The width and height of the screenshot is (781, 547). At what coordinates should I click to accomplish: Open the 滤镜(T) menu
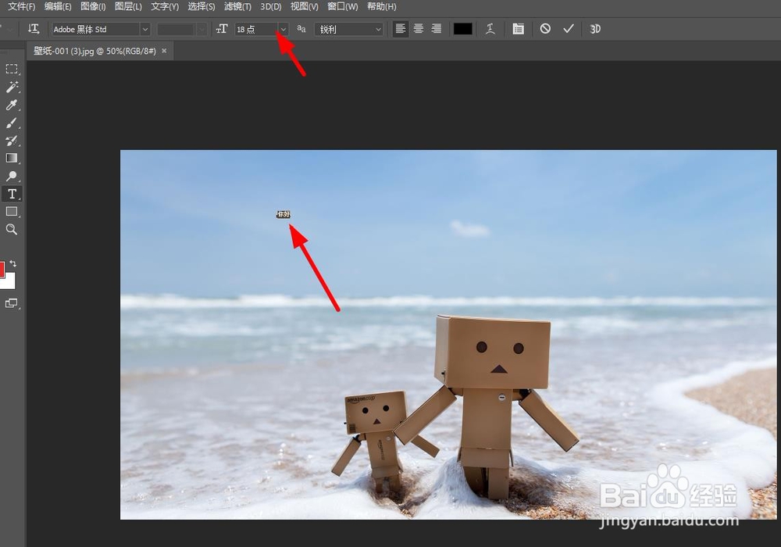pos(237,6)
